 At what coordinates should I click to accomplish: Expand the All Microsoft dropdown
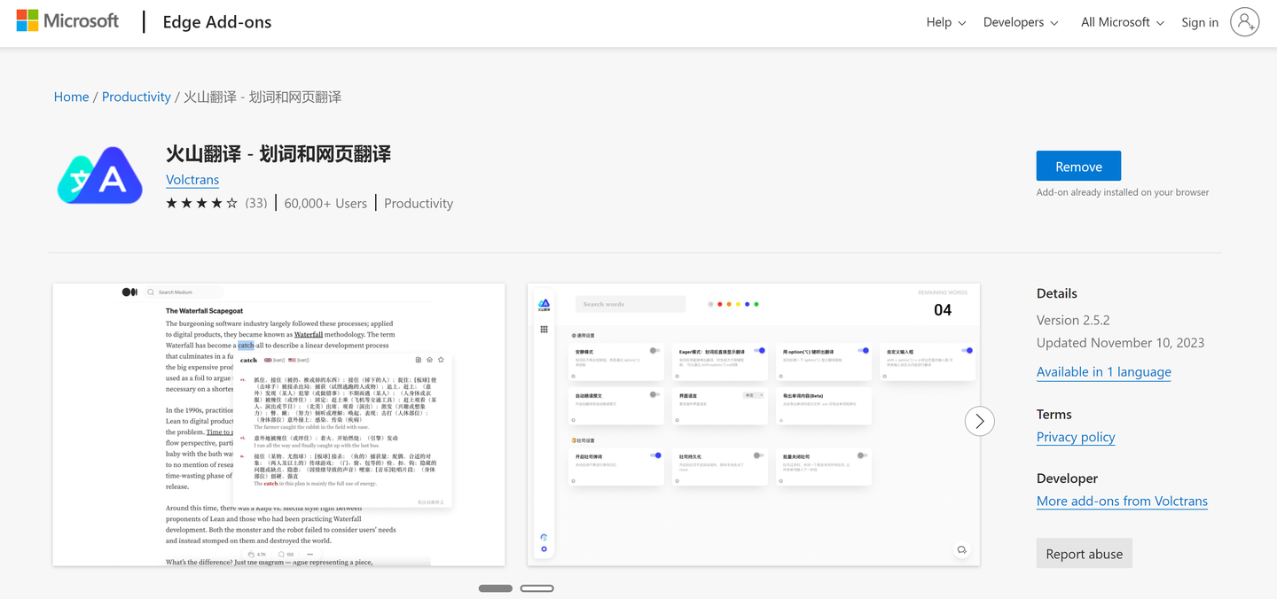[1121, 22]
